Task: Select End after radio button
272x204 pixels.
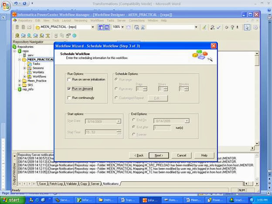Action: click(133, 127)
